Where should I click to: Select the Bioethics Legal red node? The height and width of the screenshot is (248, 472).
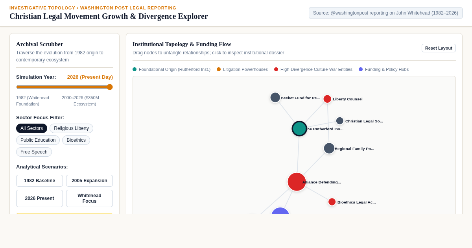[x=332, y=202]
